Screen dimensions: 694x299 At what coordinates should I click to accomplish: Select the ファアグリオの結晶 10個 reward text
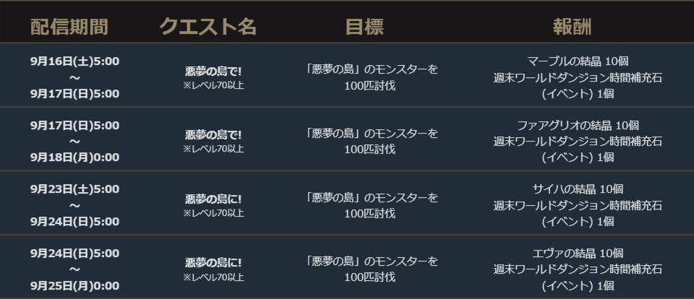pos(577,125)
